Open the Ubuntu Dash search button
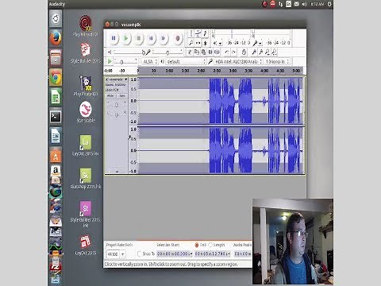 [56, 18]
